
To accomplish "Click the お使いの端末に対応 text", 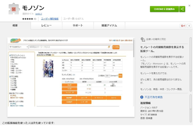I will (x=156, y=39).
